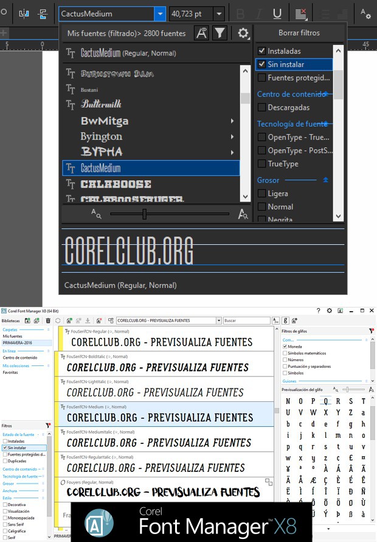Uncheck Instaladas in dark filter panel

coord(261,51)
